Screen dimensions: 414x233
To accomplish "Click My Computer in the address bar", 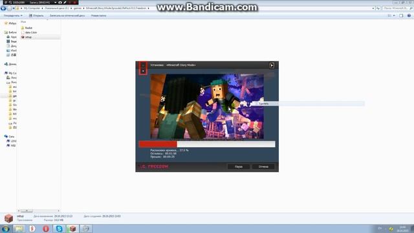I will [32, 8].
